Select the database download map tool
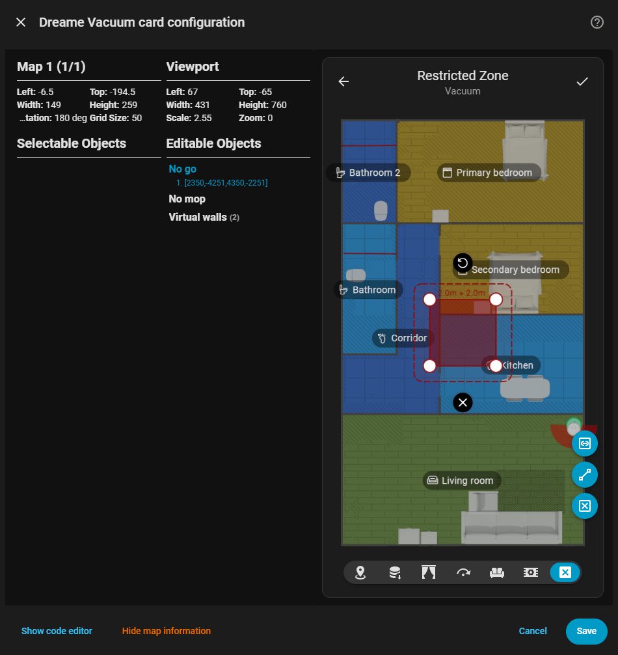Viewport: 618px width, 655px height. 395,572
